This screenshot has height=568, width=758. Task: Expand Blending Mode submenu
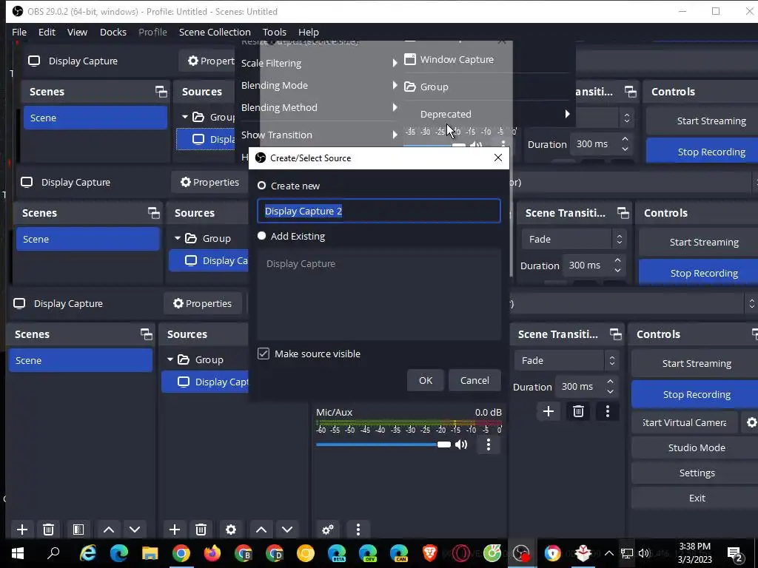pos(319,85)
